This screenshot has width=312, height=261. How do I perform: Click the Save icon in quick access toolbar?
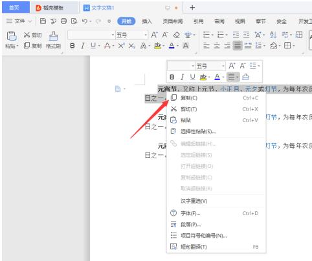point(43,21)
